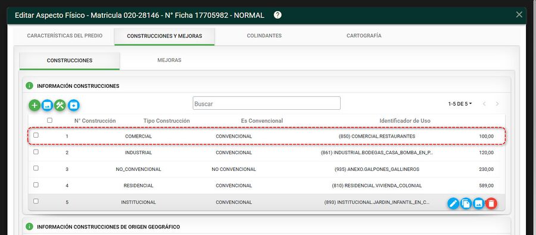The width and height of the screenshot is (536, 235).
Task: Delete construction 5 with the red trash icon
Action: (491, 204)
